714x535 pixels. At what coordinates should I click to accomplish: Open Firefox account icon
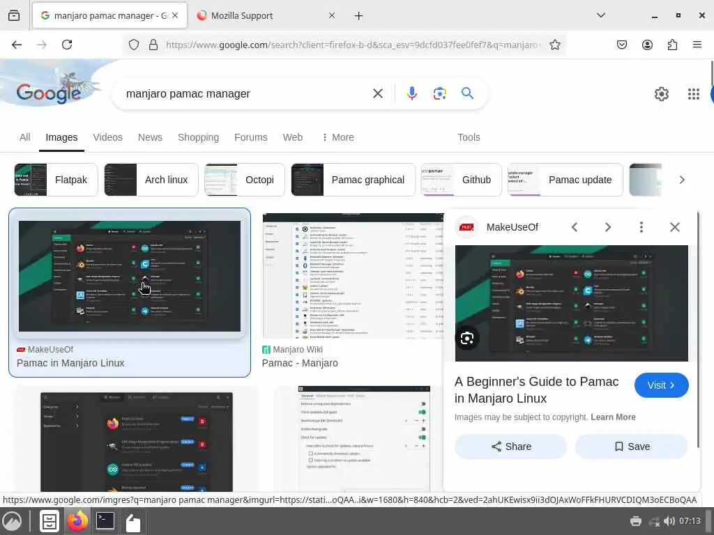(x=647, y=45)
